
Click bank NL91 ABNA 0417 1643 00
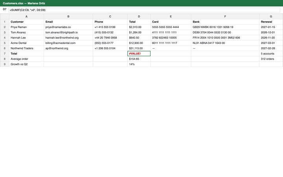(225, 43)
